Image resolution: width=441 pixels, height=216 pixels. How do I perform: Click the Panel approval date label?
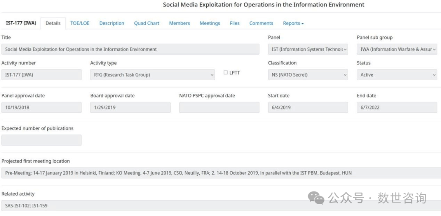tap(23, 95)
